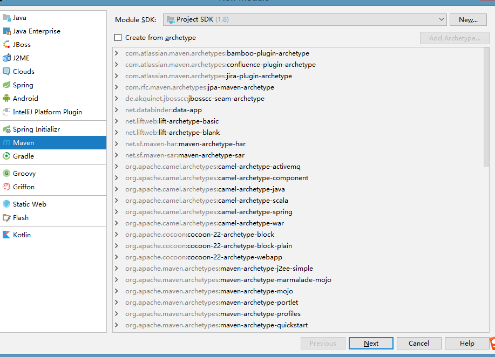Click the Android robot icon
Viewport: 495px width, 357px height.
(6, 98)
